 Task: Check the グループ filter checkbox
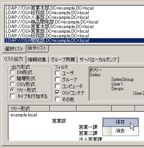tap(57, 79)
